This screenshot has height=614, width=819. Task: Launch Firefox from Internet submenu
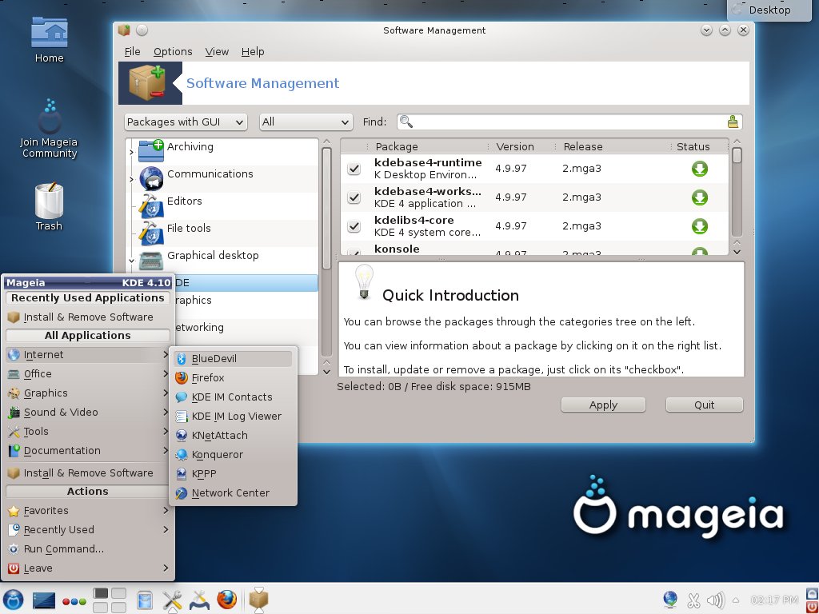pos(233,378)
